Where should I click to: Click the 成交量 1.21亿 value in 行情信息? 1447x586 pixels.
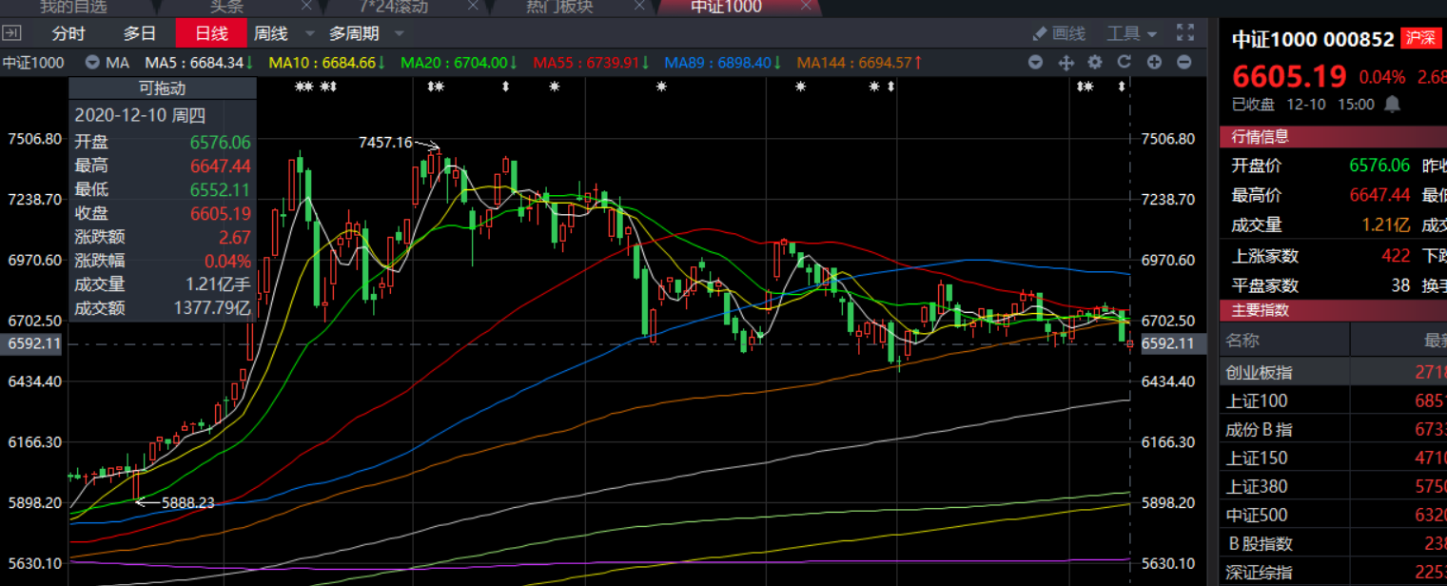click(1384, 225)
